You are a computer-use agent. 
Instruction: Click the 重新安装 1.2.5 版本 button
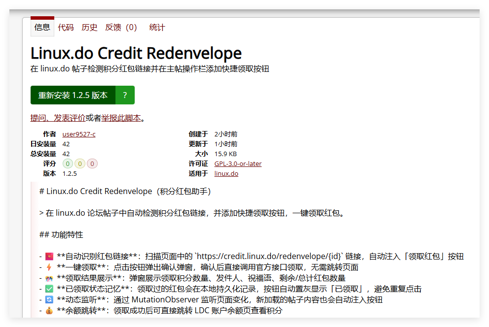click(73, 95)
